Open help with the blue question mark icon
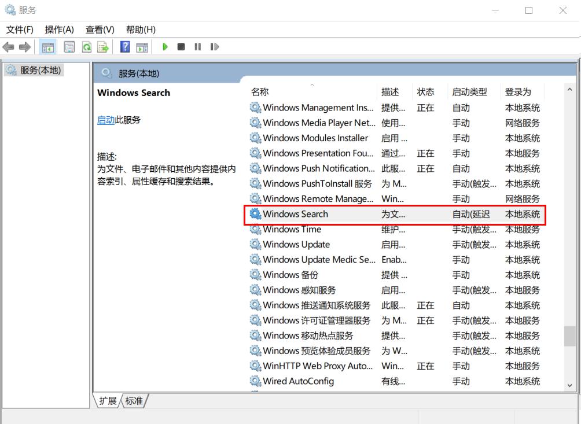Viewport: 581px width, 424px height. pos(124,47)
